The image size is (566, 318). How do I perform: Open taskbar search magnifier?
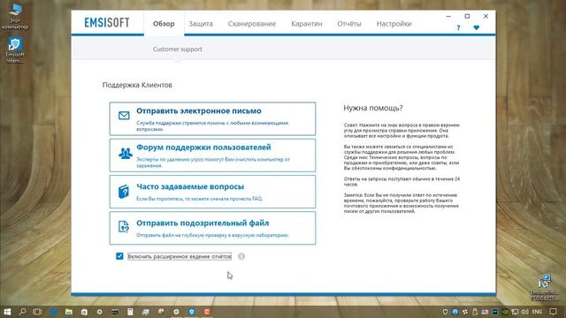tap(22, 312)
